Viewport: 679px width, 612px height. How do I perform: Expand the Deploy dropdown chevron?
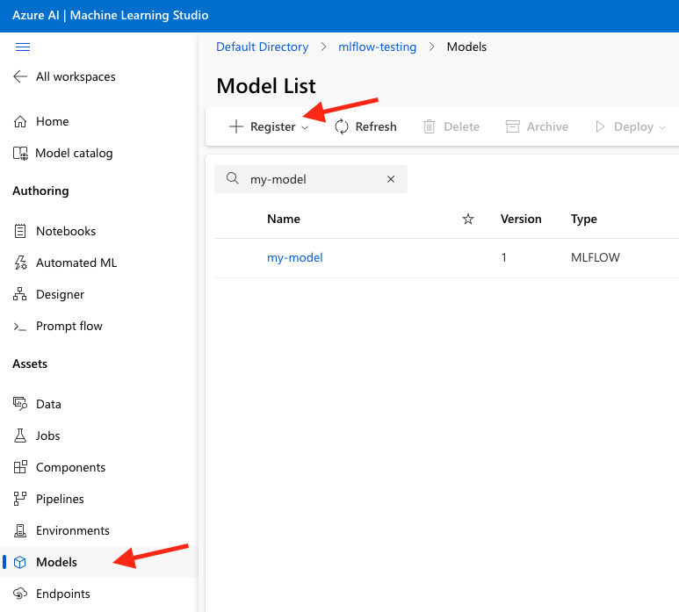tap(662, 127)
